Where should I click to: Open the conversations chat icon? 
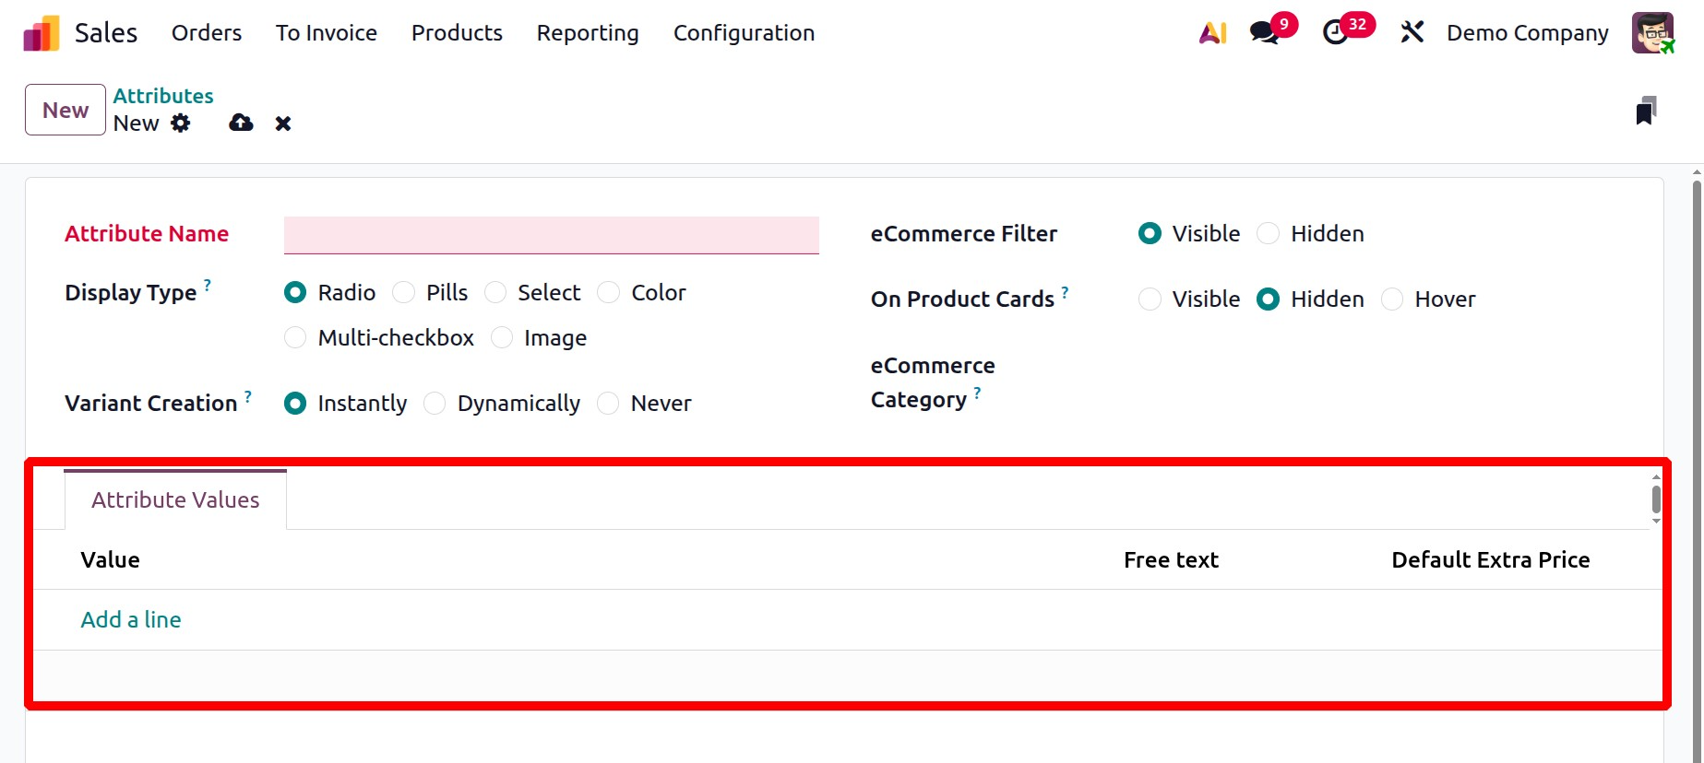pyautogui.click(x=1264, y=33)
